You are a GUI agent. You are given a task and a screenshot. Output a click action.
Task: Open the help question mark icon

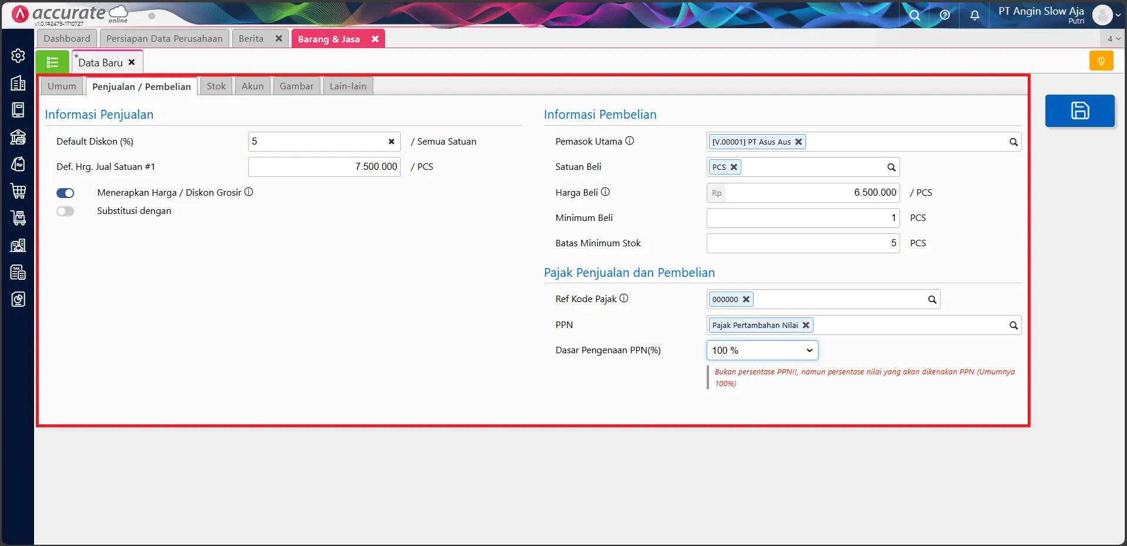pos(945,15)
